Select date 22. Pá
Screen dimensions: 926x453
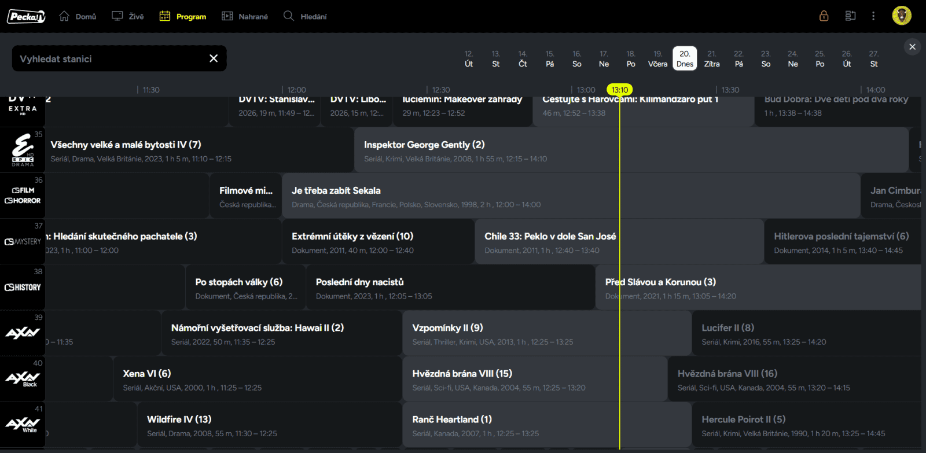pos(739,58)
